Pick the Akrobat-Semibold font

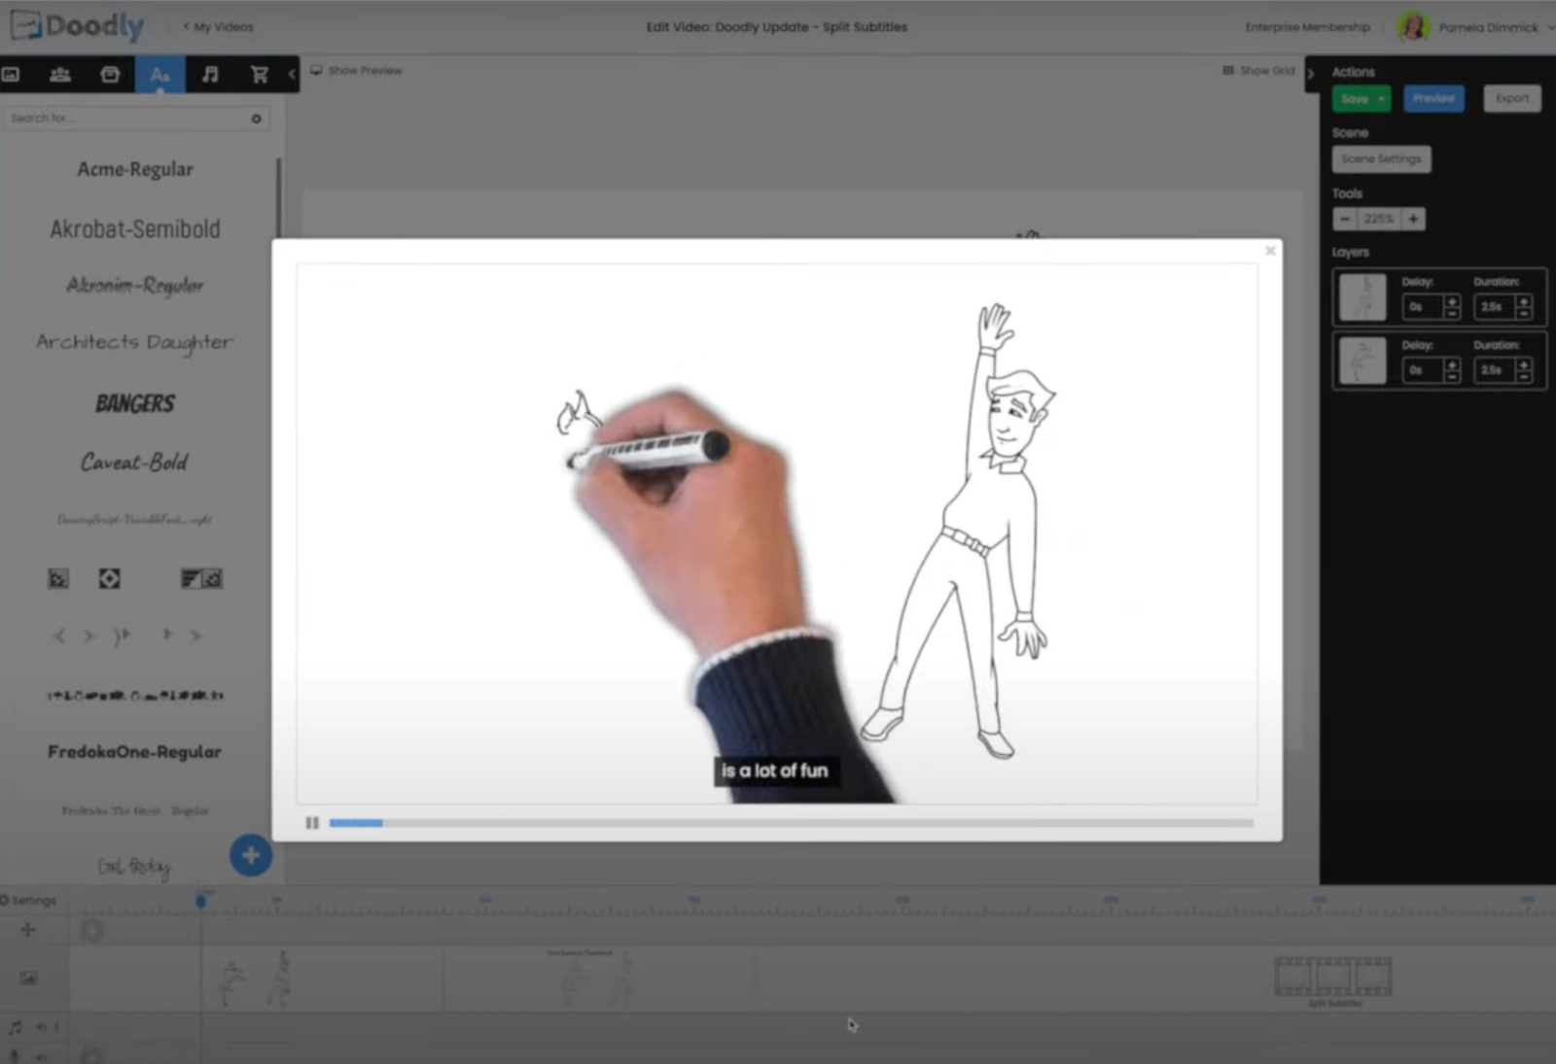click(x=135, y=228)
